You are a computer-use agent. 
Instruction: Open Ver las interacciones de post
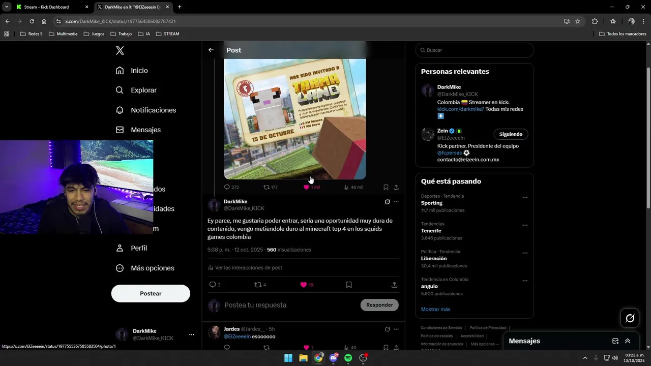pyautogui.click(x=245, y=267)
